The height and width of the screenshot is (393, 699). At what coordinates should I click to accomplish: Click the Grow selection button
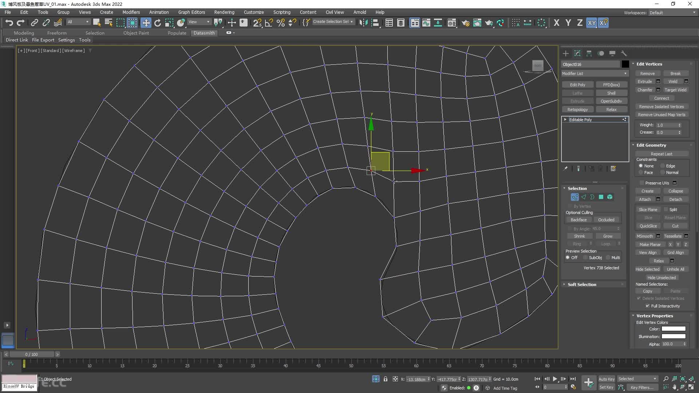(x=608, y=236)
